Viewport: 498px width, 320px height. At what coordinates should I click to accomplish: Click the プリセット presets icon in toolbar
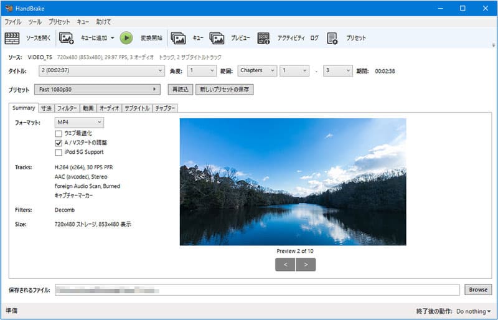click(332, 38)
